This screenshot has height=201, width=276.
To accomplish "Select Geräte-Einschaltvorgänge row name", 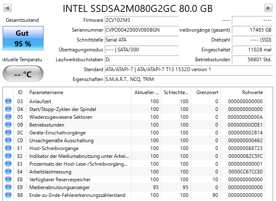I will [57, 133].
